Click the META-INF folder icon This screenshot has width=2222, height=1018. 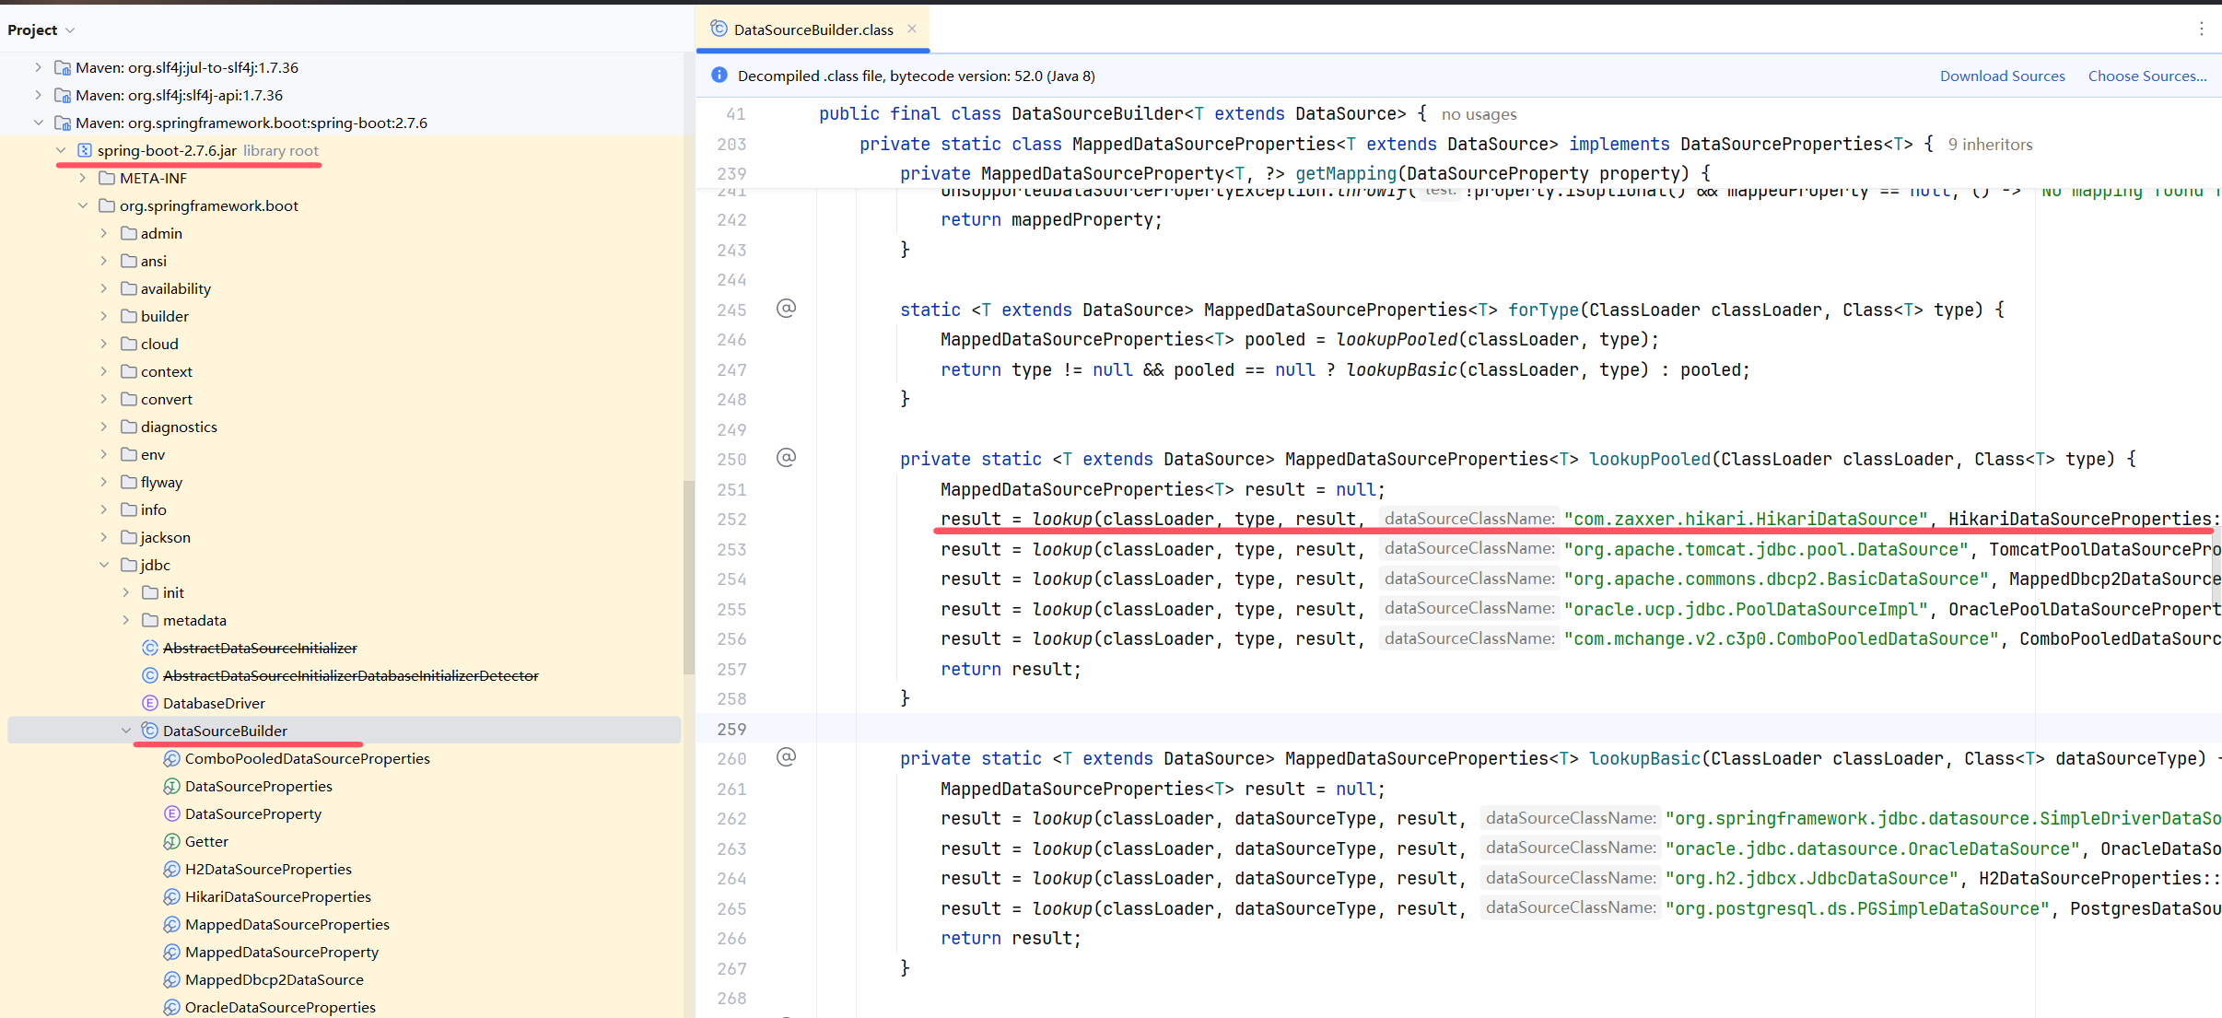pos(107,178)
